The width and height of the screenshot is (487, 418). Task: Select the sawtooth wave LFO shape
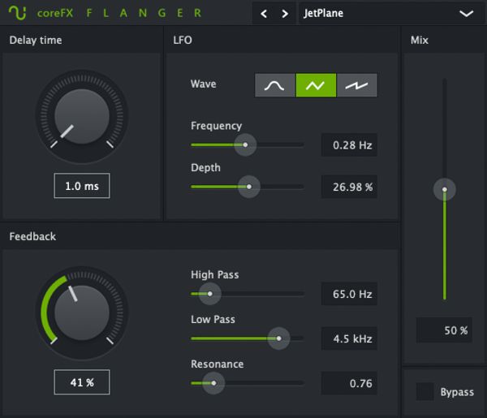357,85
